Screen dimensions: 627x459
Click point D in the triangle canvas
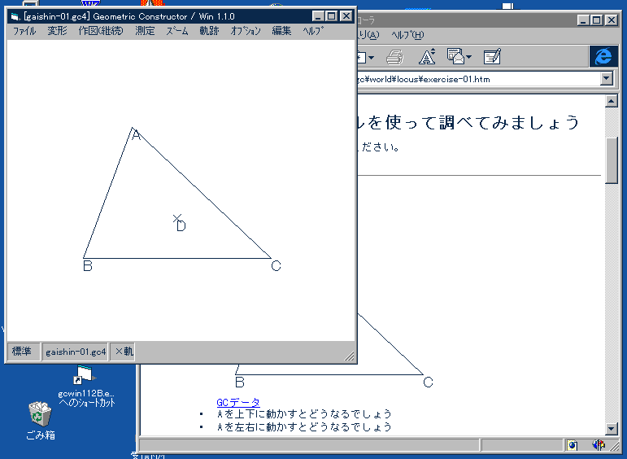177,218
